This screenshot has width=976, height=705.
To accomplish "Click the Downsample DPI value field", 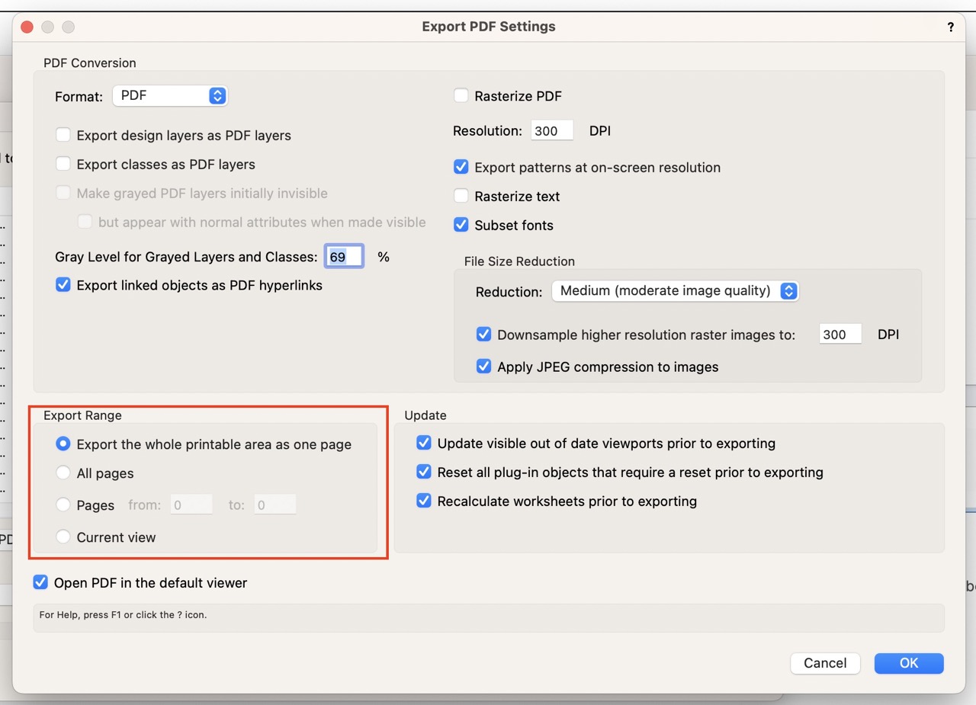I will click(840, 335).
